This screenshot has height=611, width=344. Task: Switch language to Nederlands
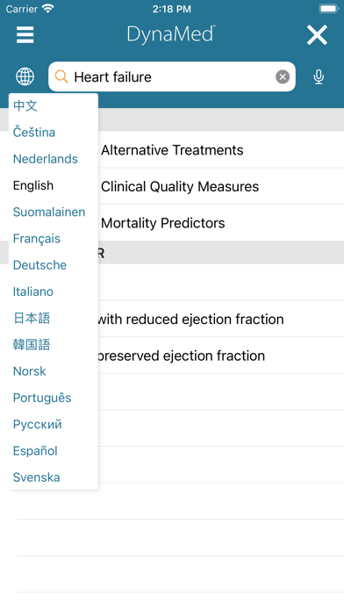(x=45, y=159)
